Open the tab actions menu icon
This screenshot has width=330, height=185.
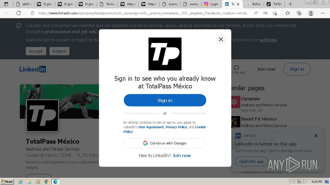click(x=6, y=4)
